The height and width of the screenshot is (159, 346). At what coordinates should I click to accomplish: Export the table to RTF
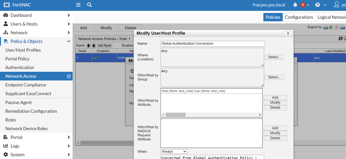pyautogui.click(x=343, y=28)
